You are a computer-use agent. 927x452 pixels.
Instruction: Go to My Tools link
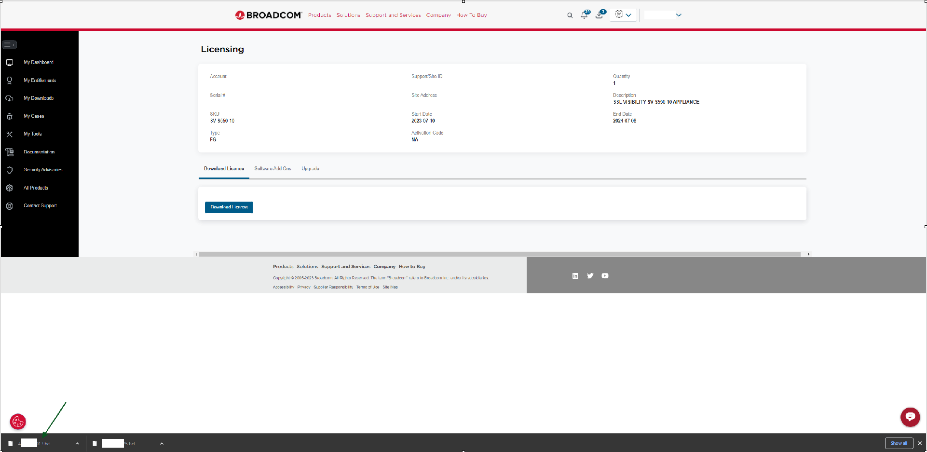(33, 134)
